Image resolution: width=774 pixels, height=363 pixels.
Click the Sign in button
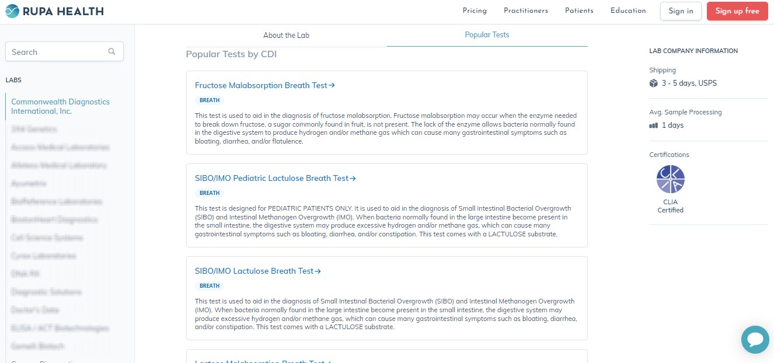[x=681, y=11]
